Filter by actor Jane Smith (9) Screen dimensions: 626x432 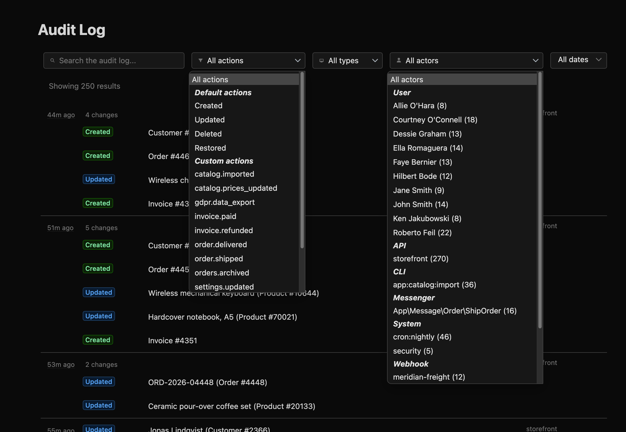[x=462, y=190]
